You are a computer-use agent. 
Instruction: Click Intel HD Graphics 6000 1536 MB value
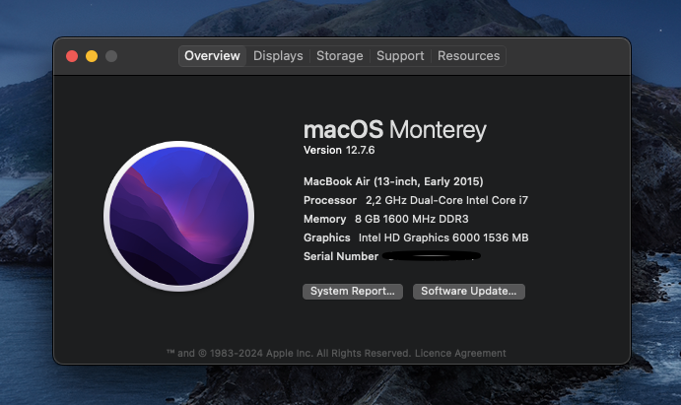click(x=443, y=237)
